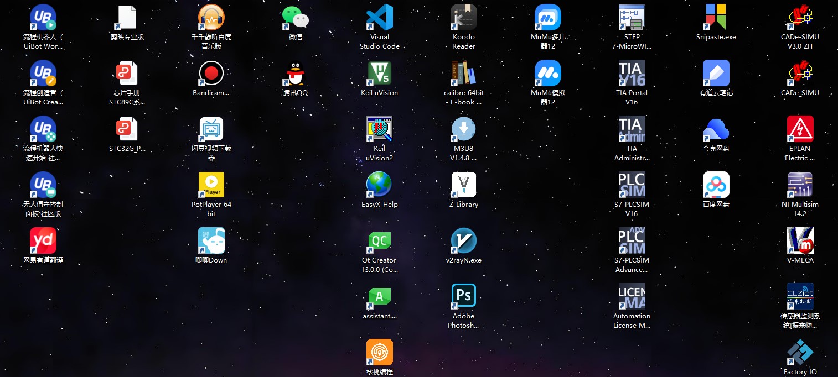The height and width of the screenshot is (377, 838).
Task: Select the UiBot Creator desktop icon
Action: click(x=43, y=74)
